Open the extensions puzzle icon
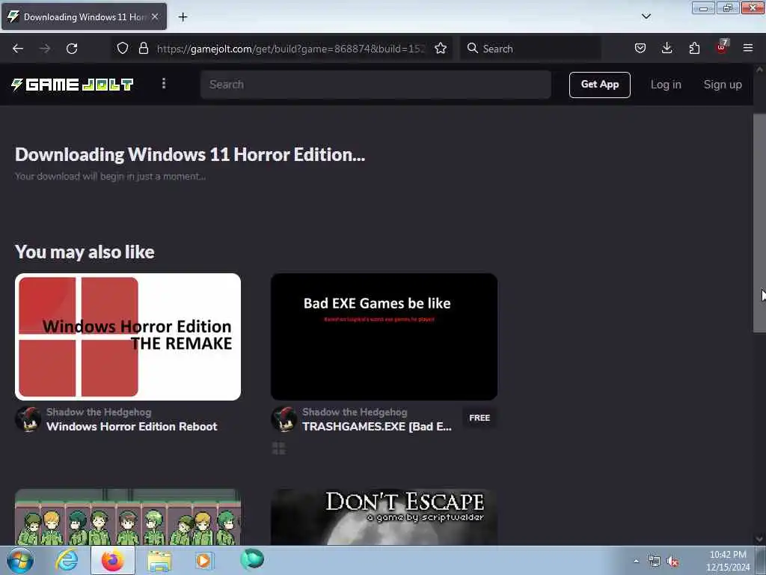766x575 pixels. click(x=694, y=48)
